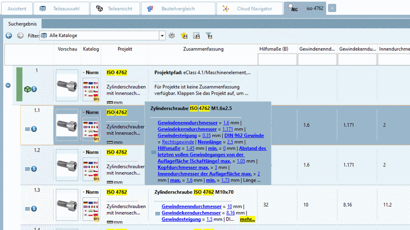Select screw preview thumbnail in row 1.3
The image size is (410, 230).
point(67,205)
